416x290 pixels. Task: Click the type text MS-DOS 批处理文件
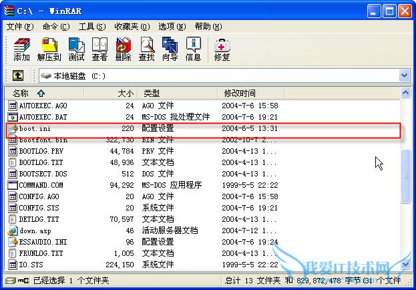[x=176, y=117]
